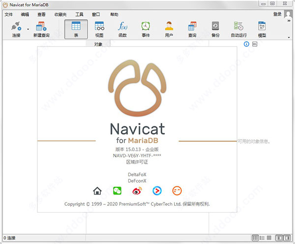
Task: Switch to icon view in status bar
Action: pyautogui.click(x=255, y=238)
